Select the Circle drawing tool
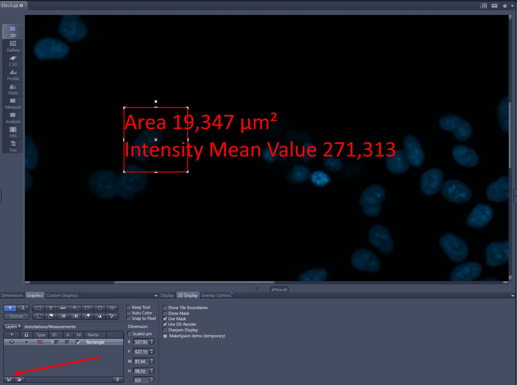Image resolution: width=517 pixels, height=385 pixels. point(100,308)
